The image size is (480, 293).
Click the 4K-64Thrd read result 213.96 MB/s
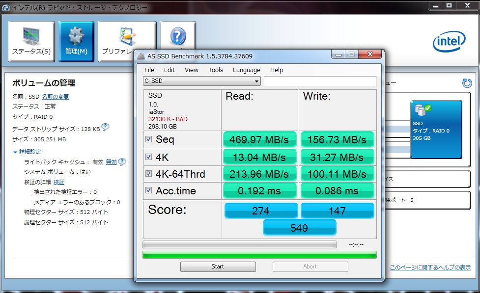259,174
